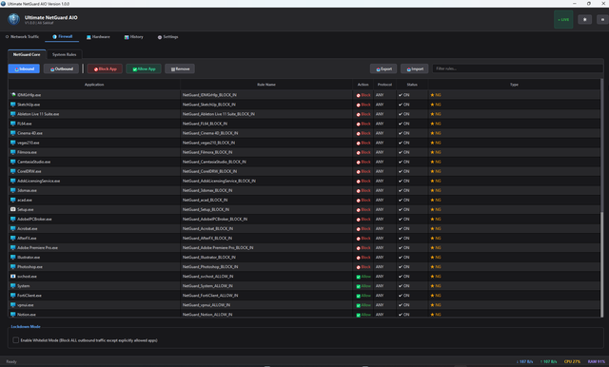Click the Cinema 4D.exe row icon
This screenshot has width=609, height=367.
pos(12,133)
